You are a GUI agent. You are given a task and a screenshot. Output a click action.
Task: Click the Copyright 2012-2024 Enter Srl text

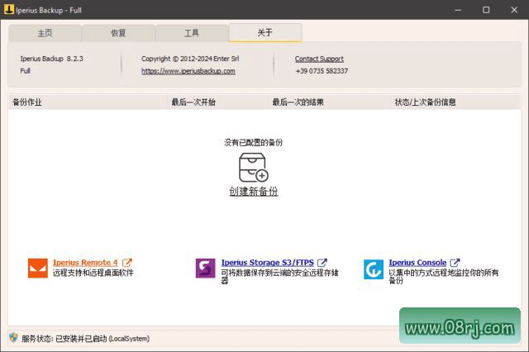click(190, 59)
